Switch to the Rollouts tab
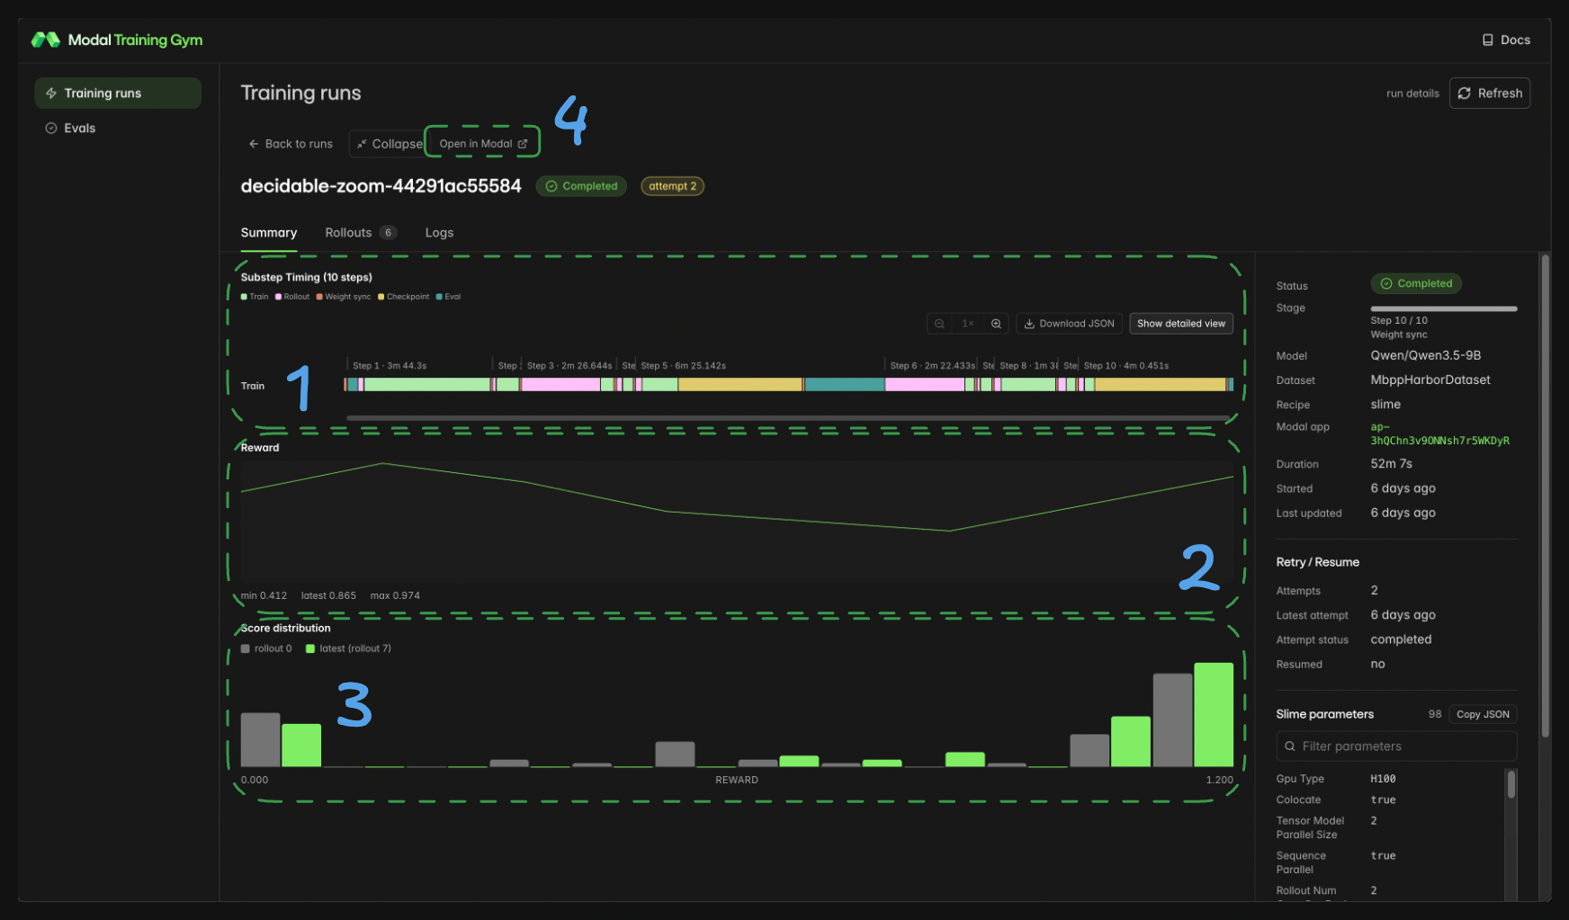The image size is (1569, 920). [361, 232]
